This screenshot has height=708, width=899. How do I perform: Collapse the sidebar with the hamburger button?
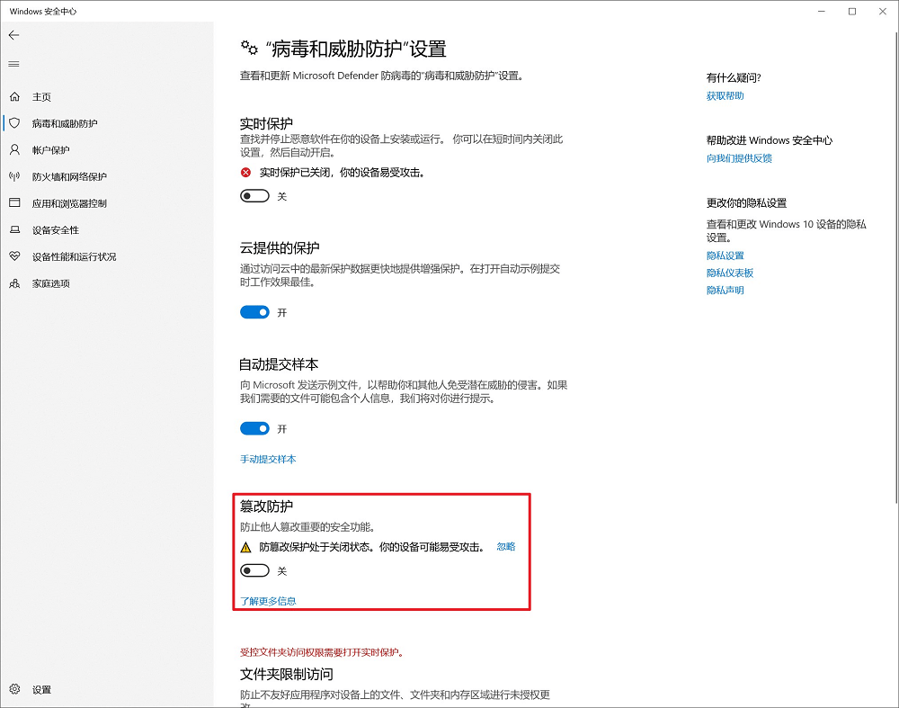13,64
